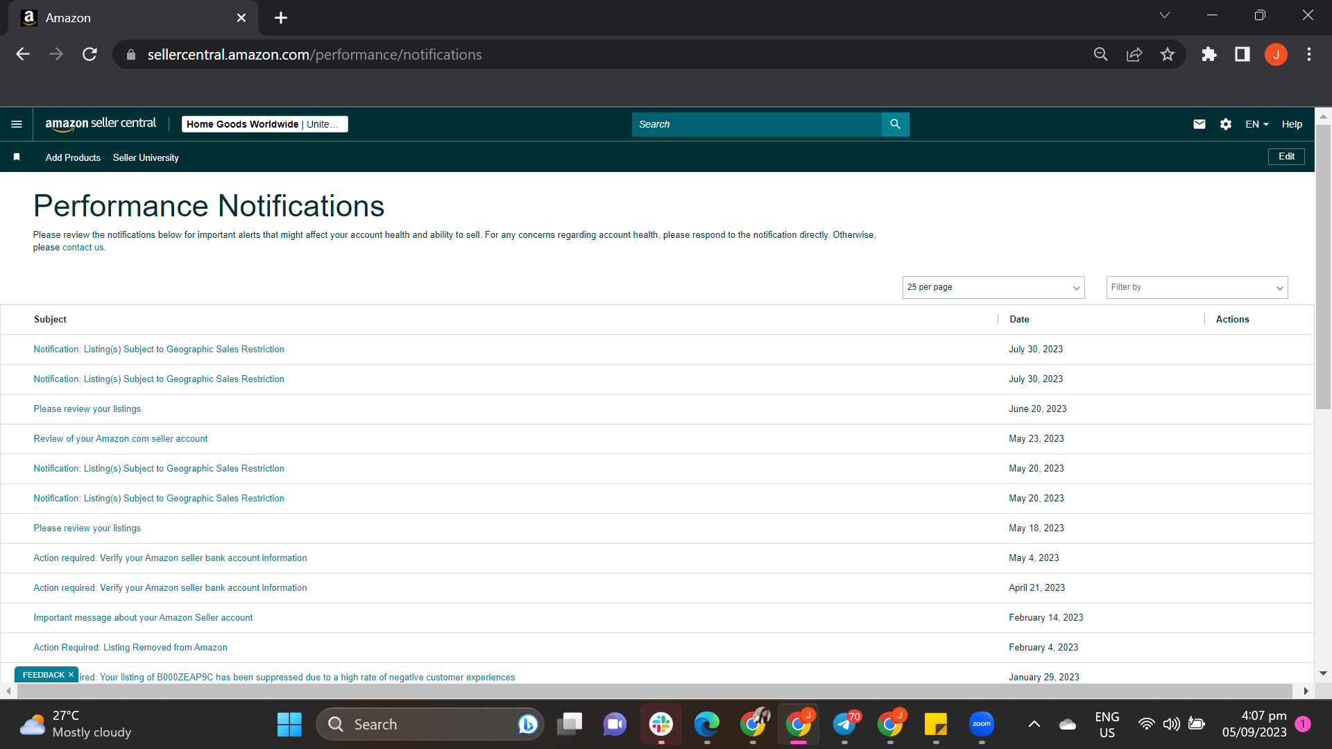Click the Seller Central search field
The height and width of the screenshot is (749, 1332).
point(756,124)
